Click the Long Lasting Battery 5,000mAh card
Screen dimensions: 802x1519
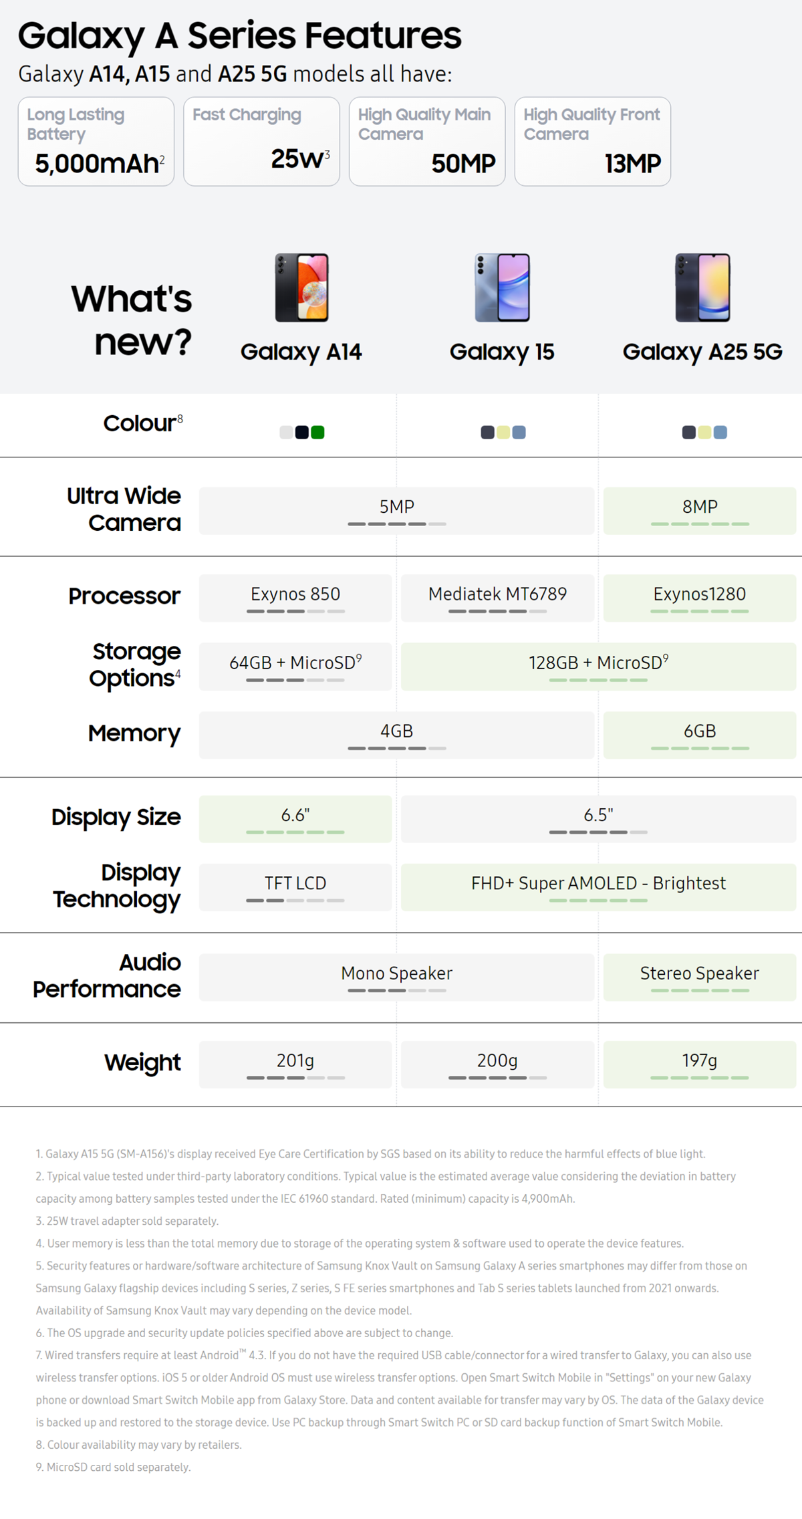click(96, 142)
